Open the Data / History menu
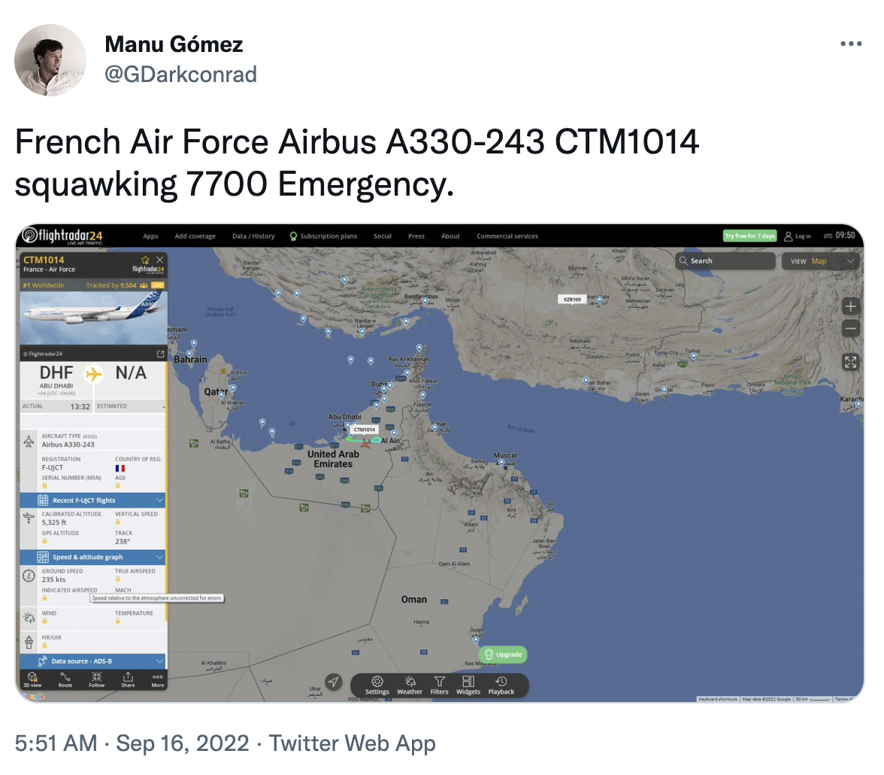884x775 pixels. point(253,236)
